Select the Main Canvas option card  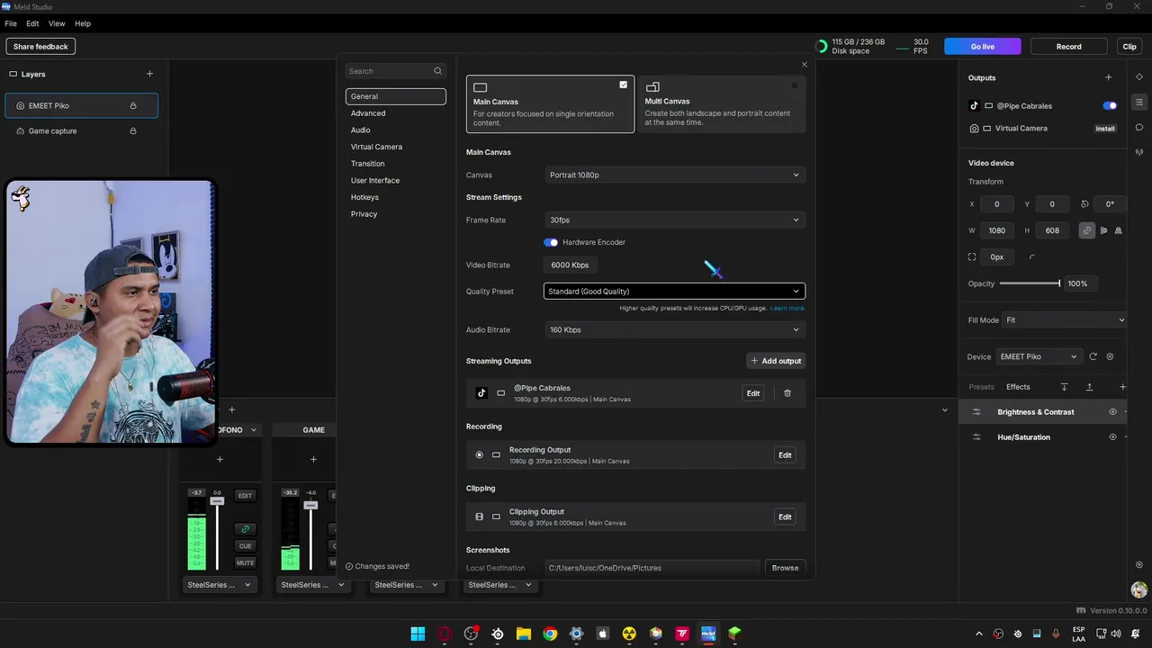coord(550,104)
